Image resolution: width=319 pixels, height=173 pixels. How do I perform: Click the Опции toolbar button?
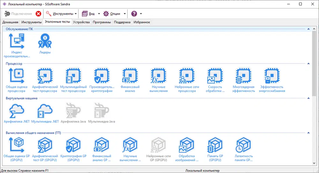[112, 14]
